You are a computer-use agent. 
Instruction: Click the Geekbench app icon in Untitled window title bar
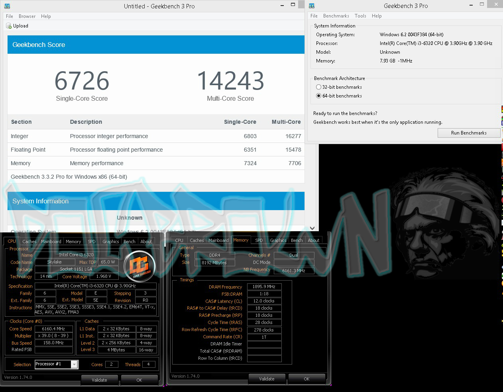coord(7,6)
